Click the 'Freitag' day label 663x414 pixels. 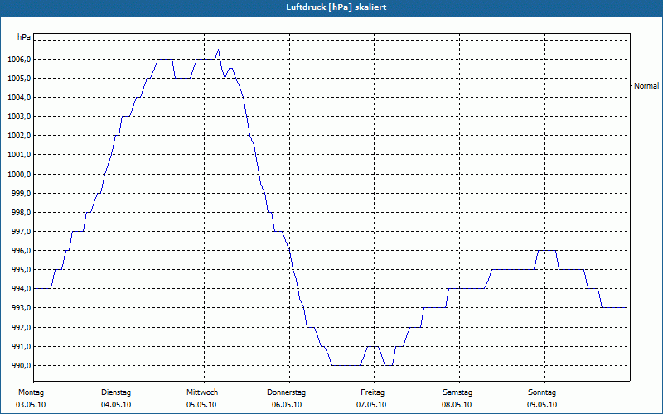click(372, 392)
